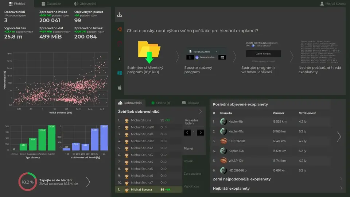Click the Kepler-8b planet image

pos(223,121)
